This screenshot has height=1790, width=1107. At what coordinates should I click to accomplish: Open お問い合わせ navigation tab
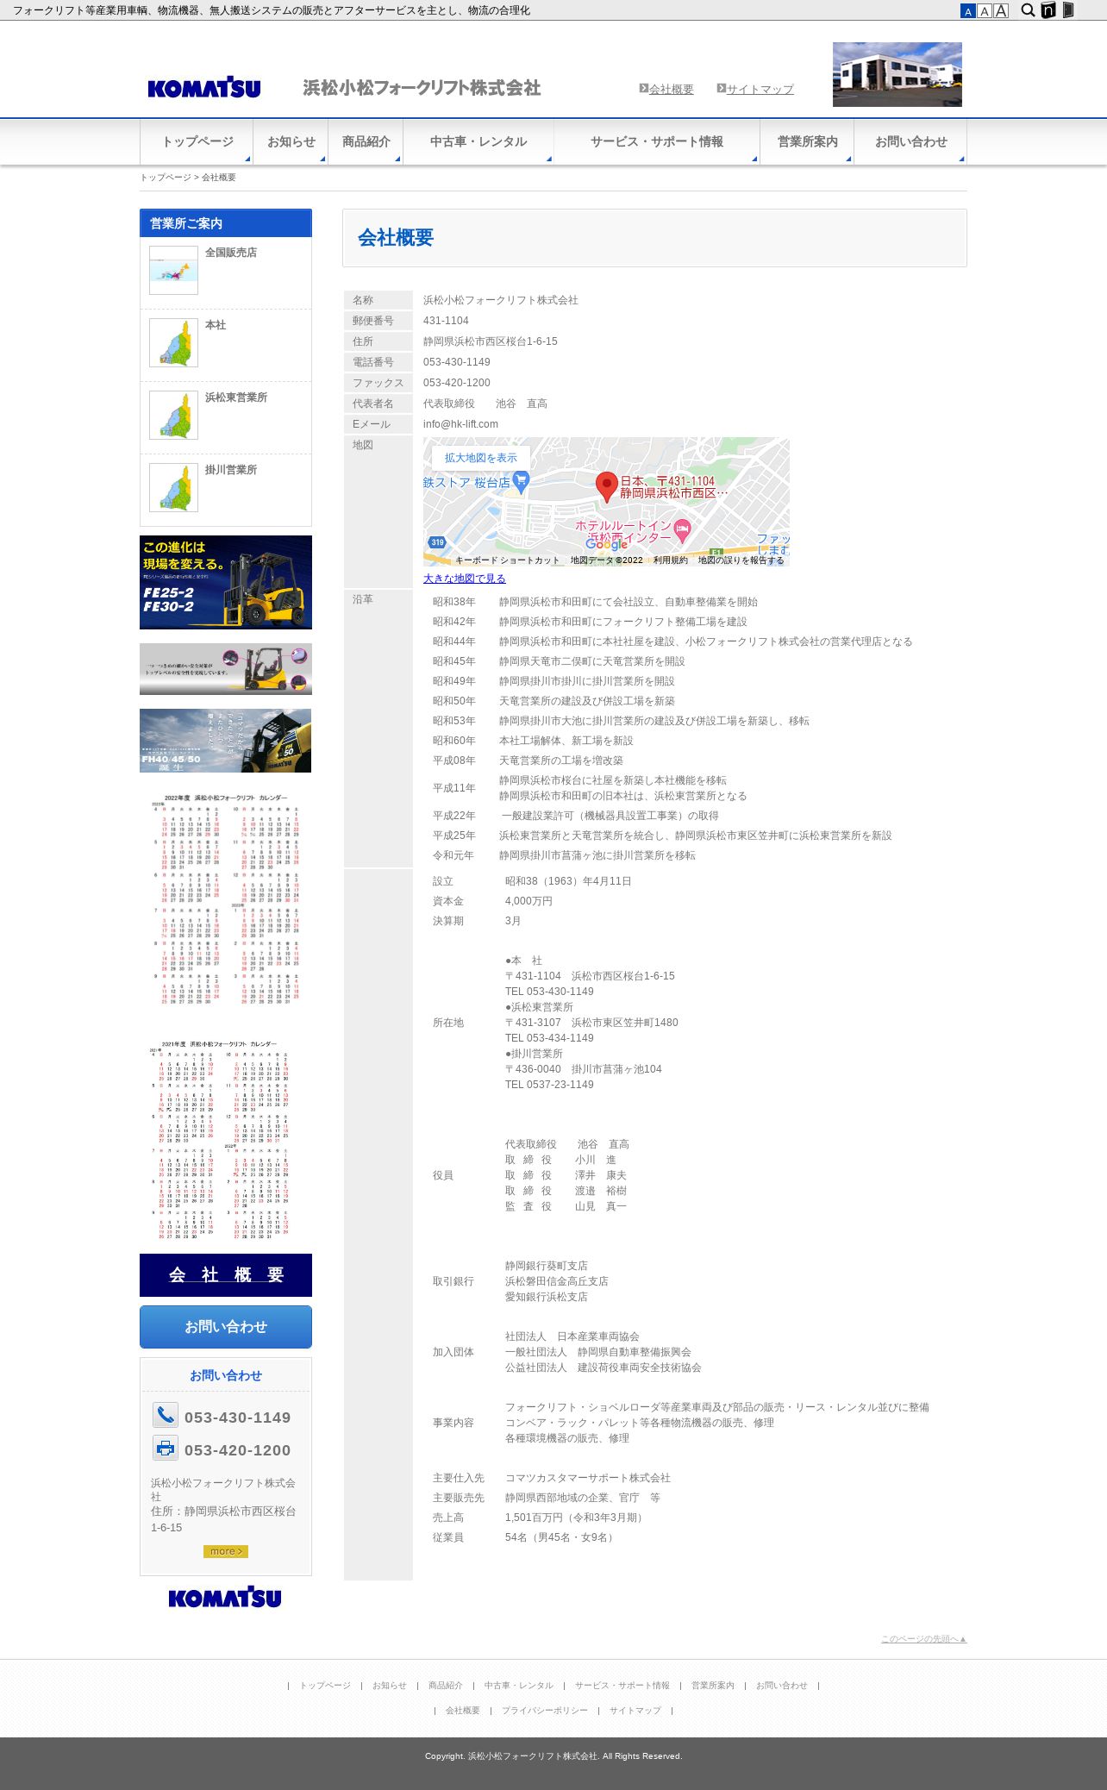pos(911,141)
